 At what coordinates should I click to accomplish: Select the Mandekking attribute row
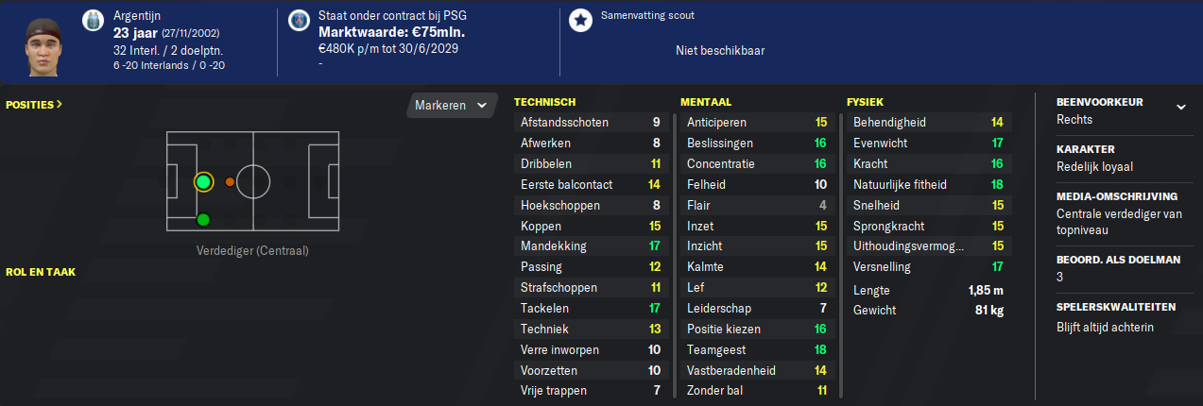tap(591, 246)
